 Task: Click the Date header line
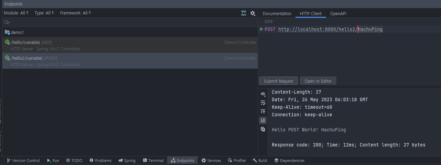pos(320,99)
